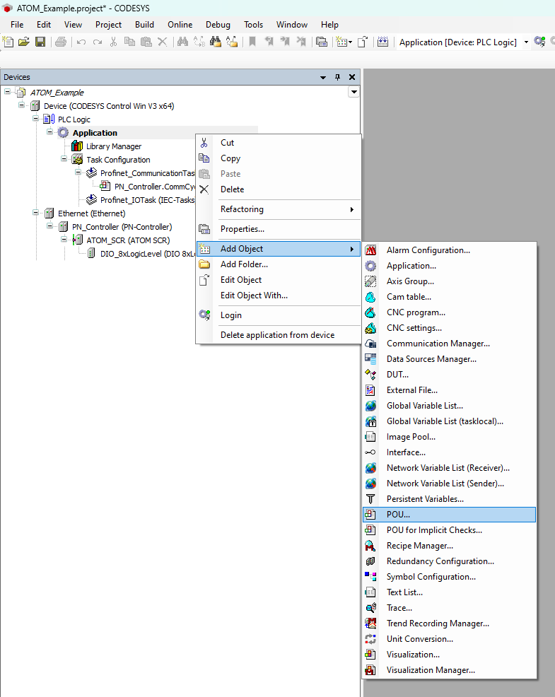Image resolution: width=555 pixels, height=697 pixels.
Task: Collapse the Ethernet (Ethernet) tree node
Action: 36,213
